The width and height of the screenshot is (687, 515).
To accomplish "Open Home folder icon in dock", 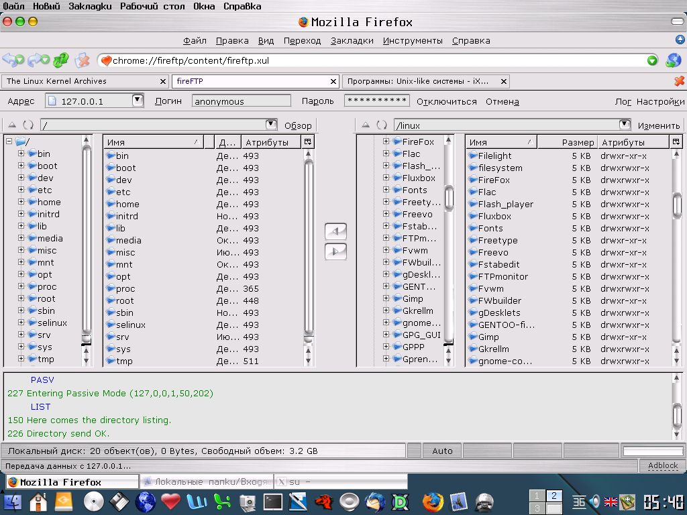I will point(38,502).
